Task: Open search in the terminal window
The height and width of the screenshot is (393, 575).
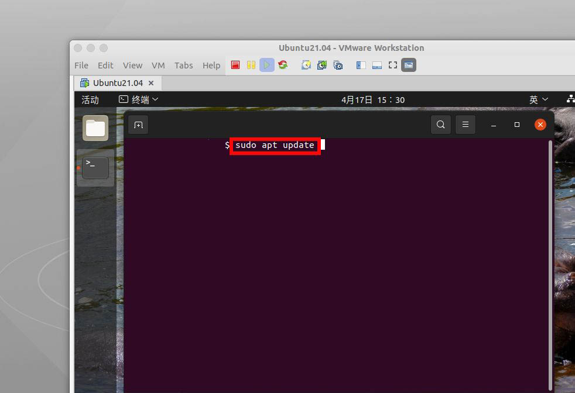Action: click(x=441, y=124)
